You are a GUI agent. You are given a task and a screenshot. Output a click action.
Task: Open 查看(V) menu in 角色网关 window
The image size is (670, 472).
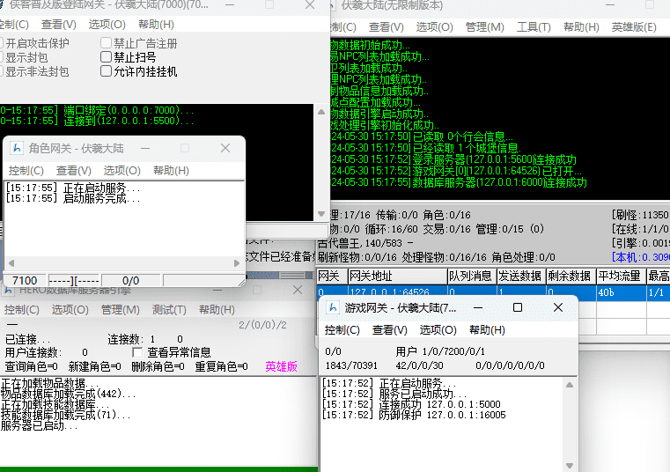tap(73, 171)
